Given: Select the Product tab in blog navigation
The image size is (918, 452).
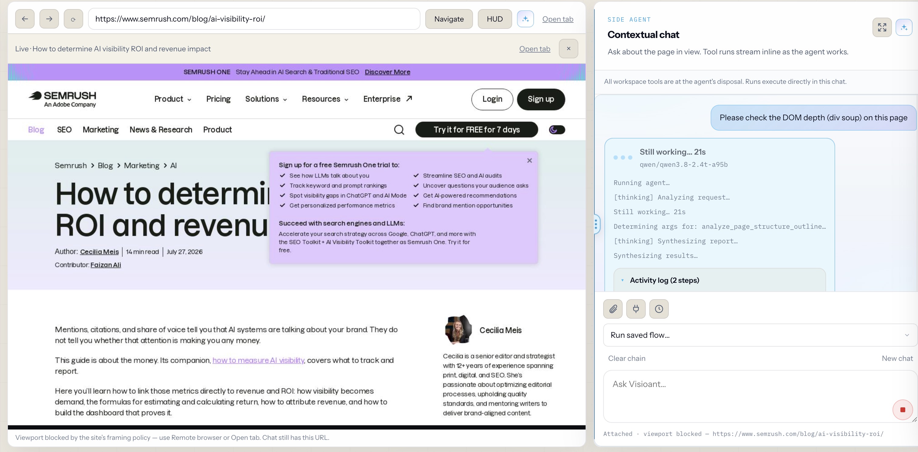Looking at the screenshot, I should (x=217, y=130).
